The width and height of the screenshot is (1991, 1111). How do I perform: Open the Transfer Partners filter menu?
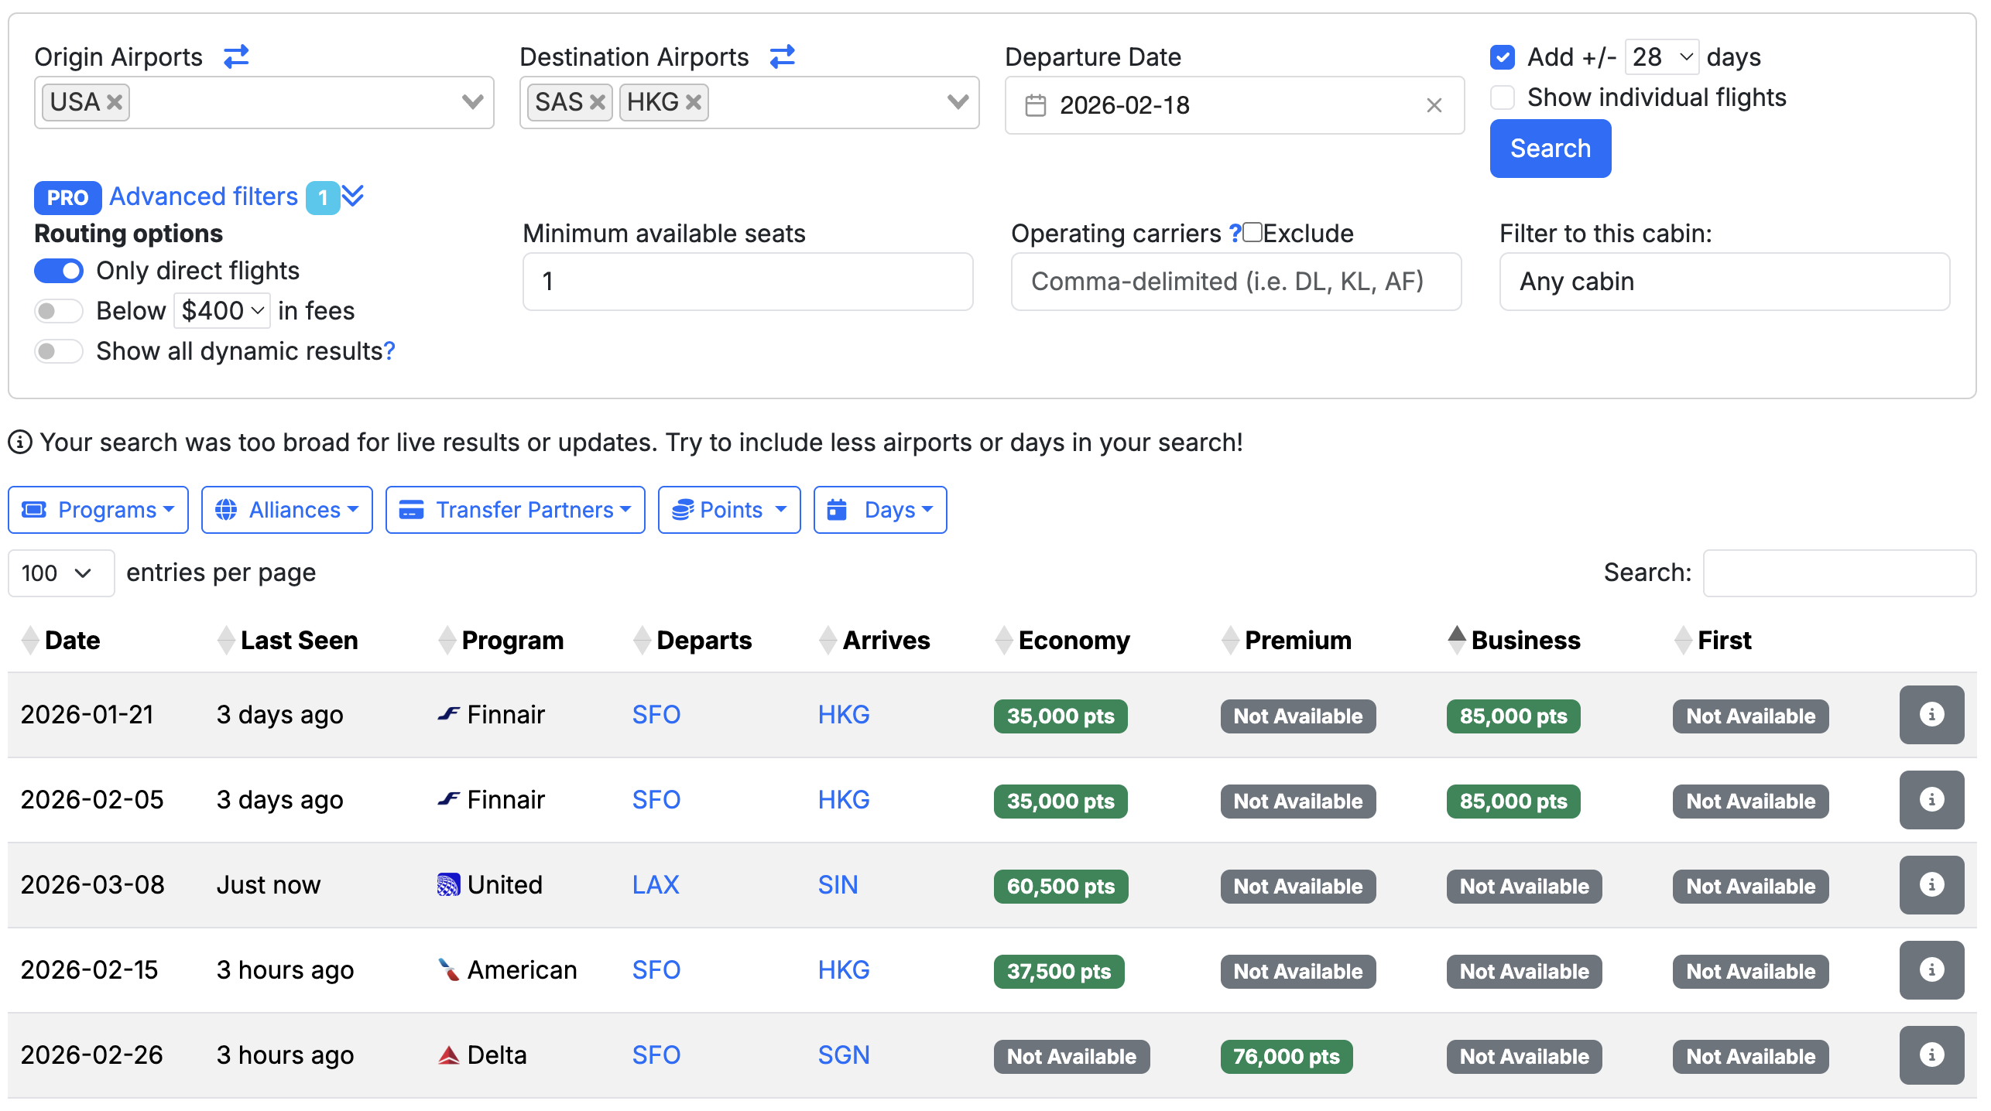[516, 510]
